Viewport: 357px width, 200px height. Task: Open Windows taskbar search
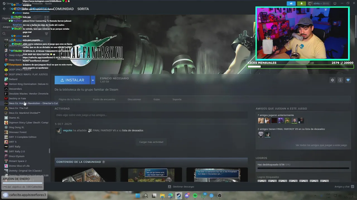(x=146, y=196)
